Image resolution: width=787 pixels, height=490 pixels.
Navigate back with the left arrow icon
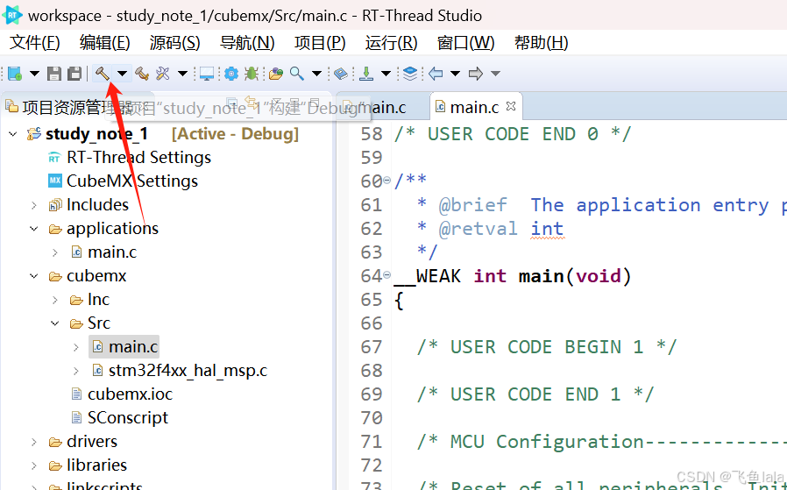(x=436, y=74)
